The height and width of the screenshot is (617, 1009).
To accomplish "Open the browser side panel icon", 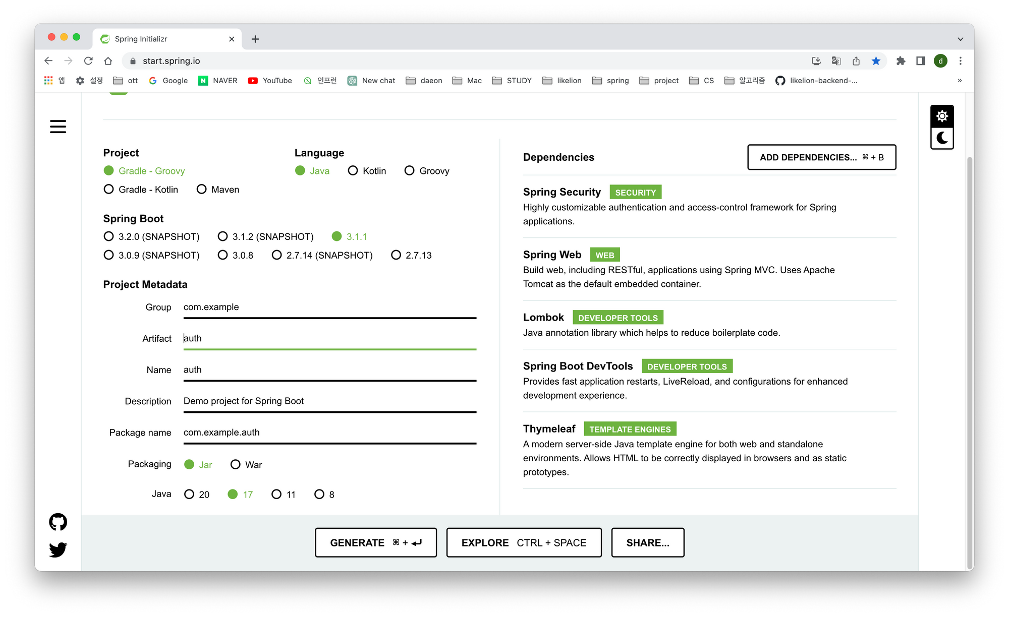I will (921, 61).
